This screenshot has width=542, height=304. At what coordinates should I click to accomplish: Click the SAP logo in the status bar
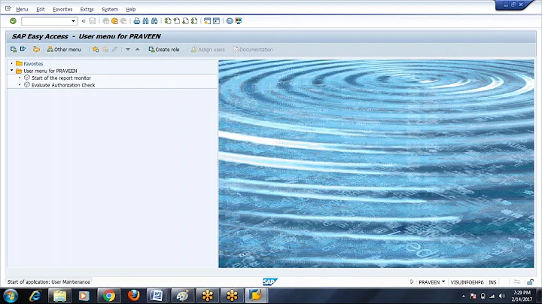[x=269, y=282]
